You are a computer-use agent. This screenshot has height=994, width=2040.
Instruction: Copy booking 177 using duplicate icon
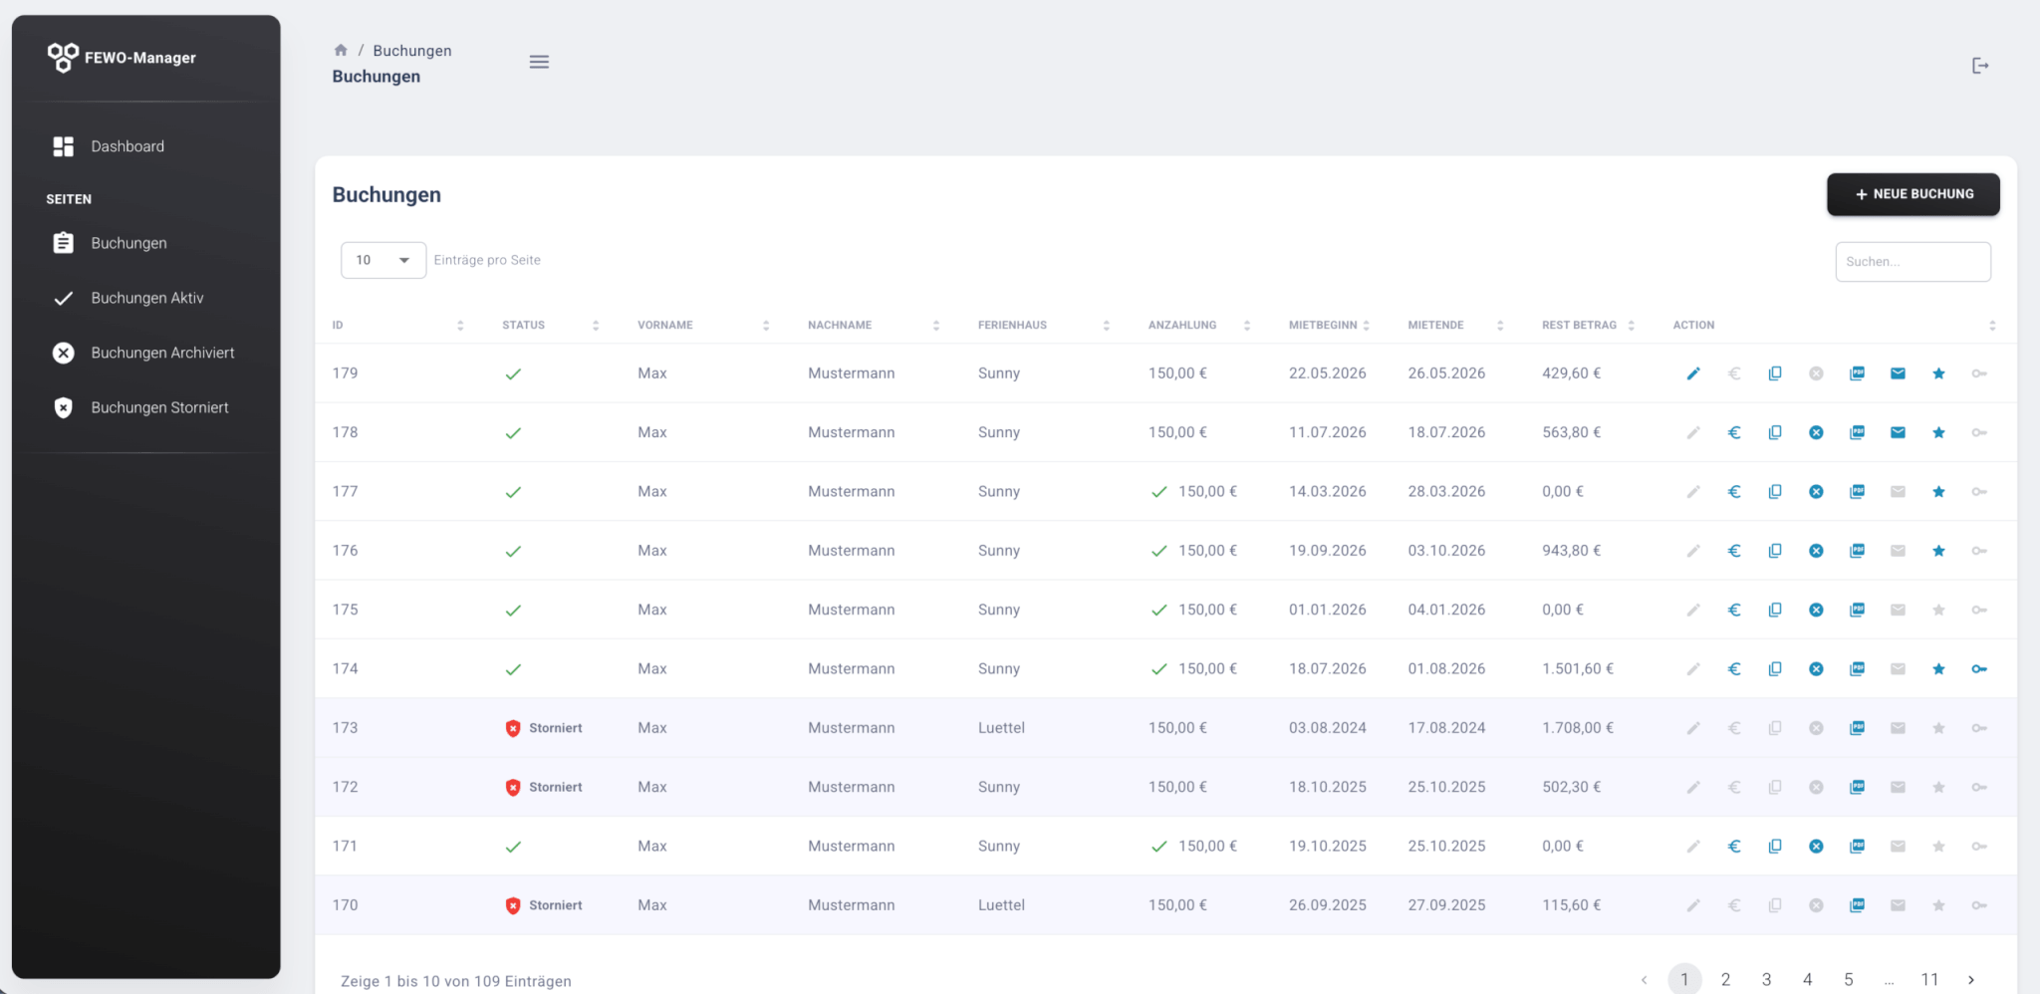[1775, 491]
